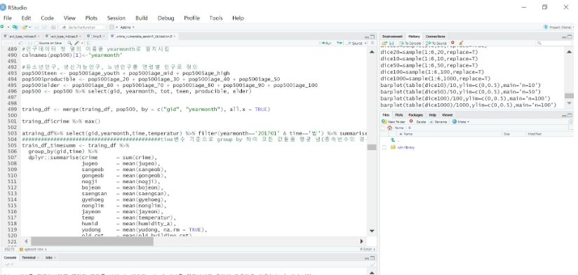Click the show in new window icon in editor
578x275 pixels.
(21, 43)
